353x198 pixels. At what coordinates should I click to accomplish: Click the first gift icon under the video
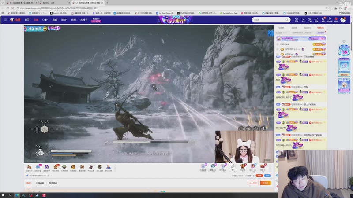[29, 168]
